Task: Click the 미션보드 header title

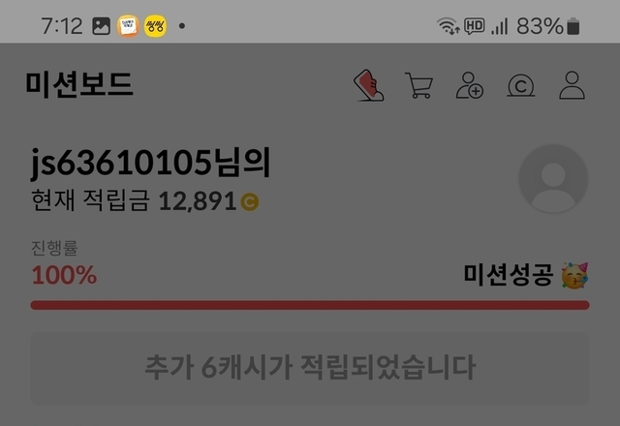Action: [79, 84]
